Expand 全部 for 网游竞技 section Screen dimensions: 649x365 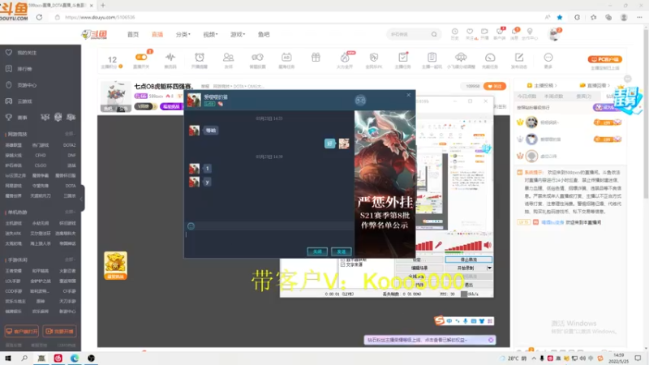click(x=70, y=134)
